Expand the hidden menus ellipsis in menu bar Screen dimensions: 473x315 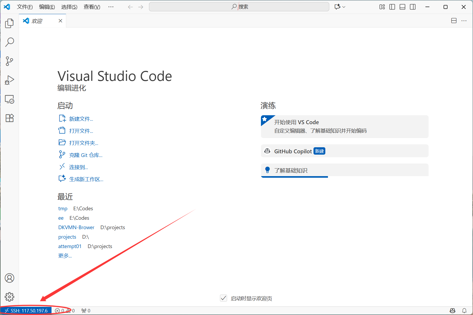point(111,7)
